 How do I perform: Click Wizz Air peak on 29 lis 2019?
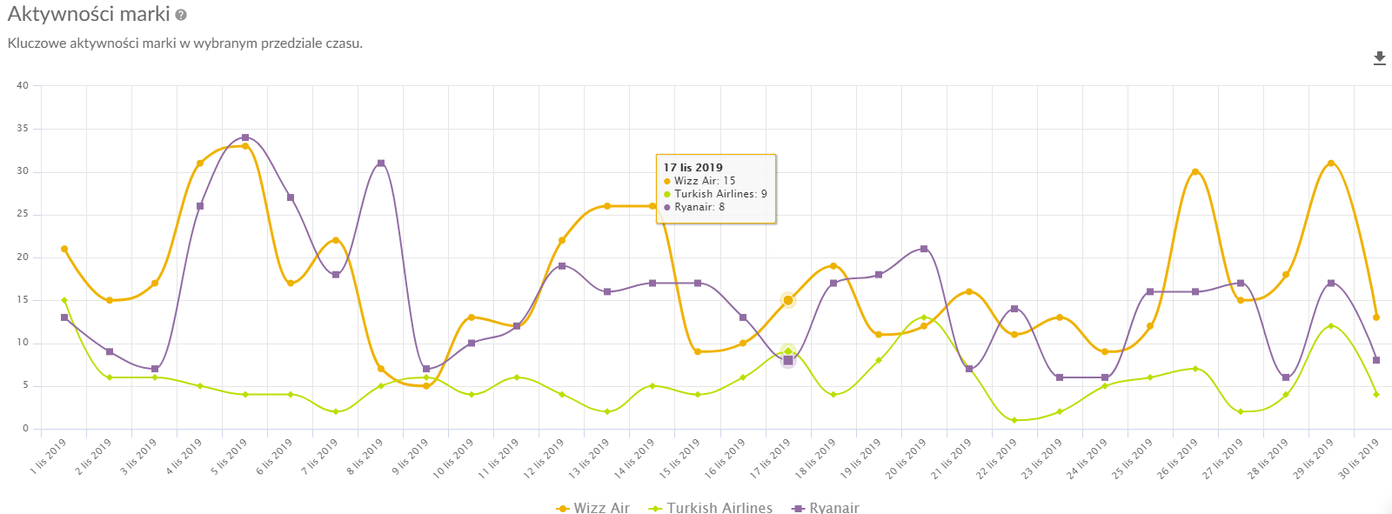click(1331, 164)
